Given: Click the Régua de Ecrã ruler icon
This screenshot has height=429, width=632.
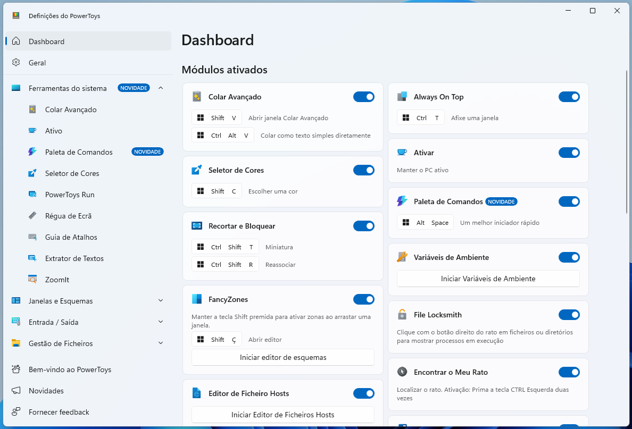Looking at the screenshot, I should (x=32, y=215).
